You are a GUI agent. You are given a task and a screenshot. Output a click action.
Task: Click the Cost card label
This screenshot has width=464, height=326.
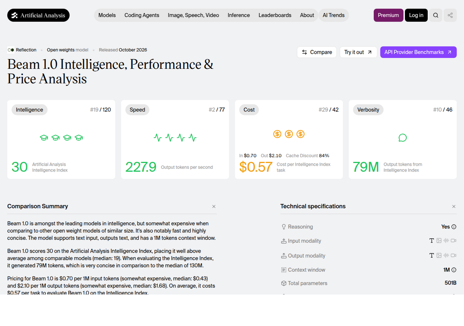click(249, 110)
